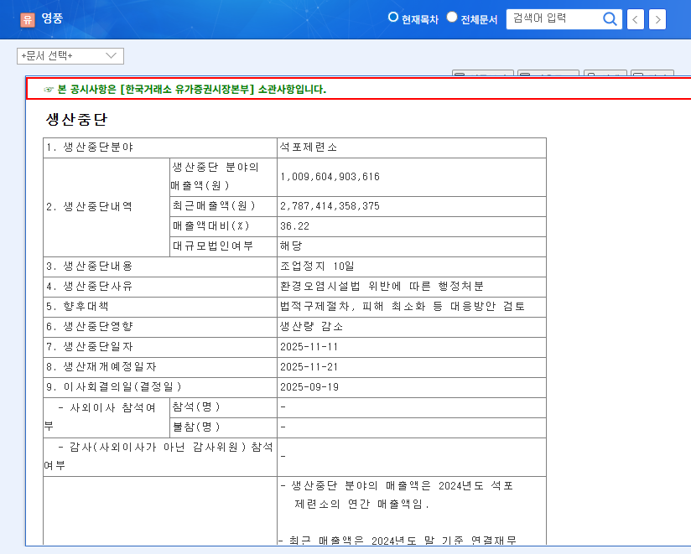Click the 매출액대비(%) label
This screenshot has width=691, height=554.
point(211,226)
